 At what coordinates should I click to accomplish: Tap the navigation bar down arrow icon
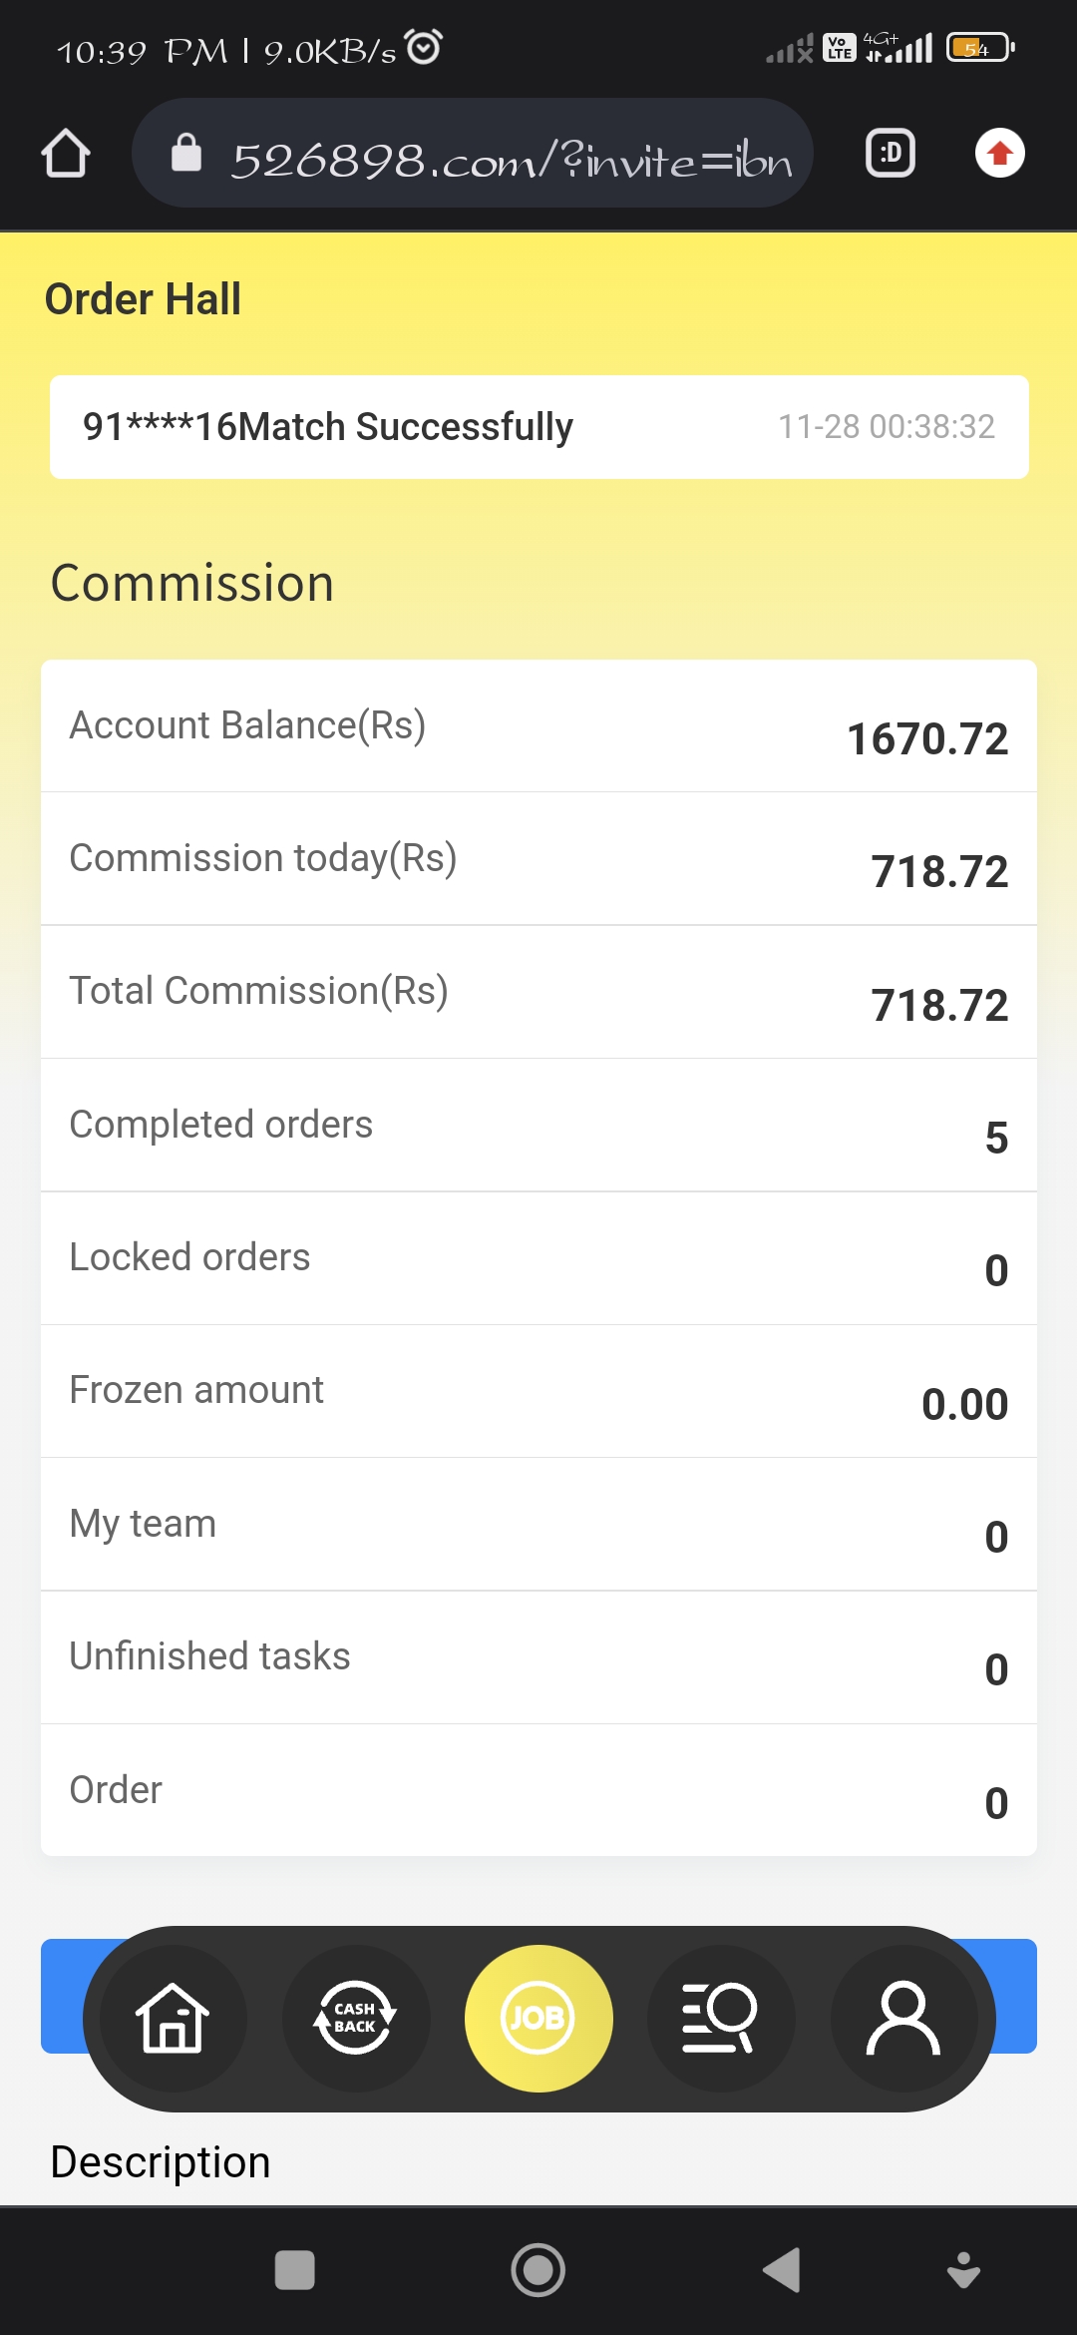point(963,2270)
